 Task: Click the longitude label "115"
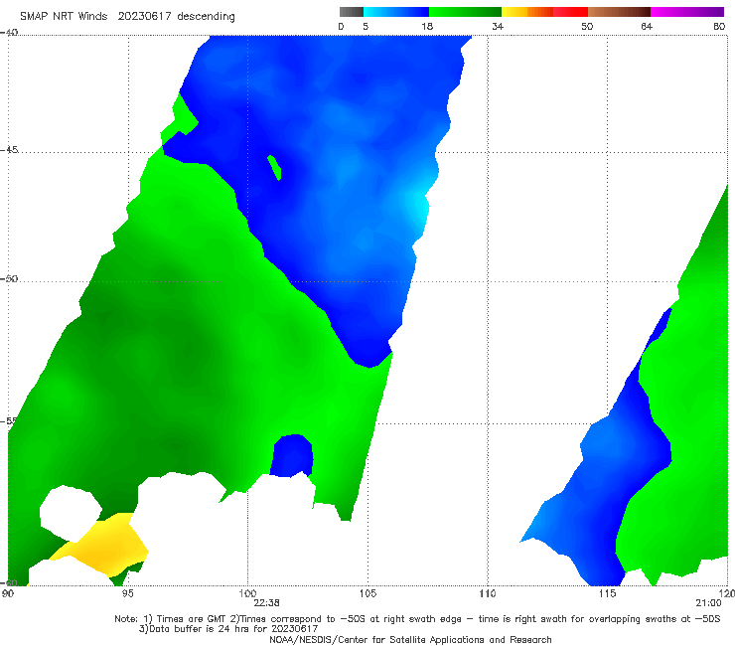608,594
